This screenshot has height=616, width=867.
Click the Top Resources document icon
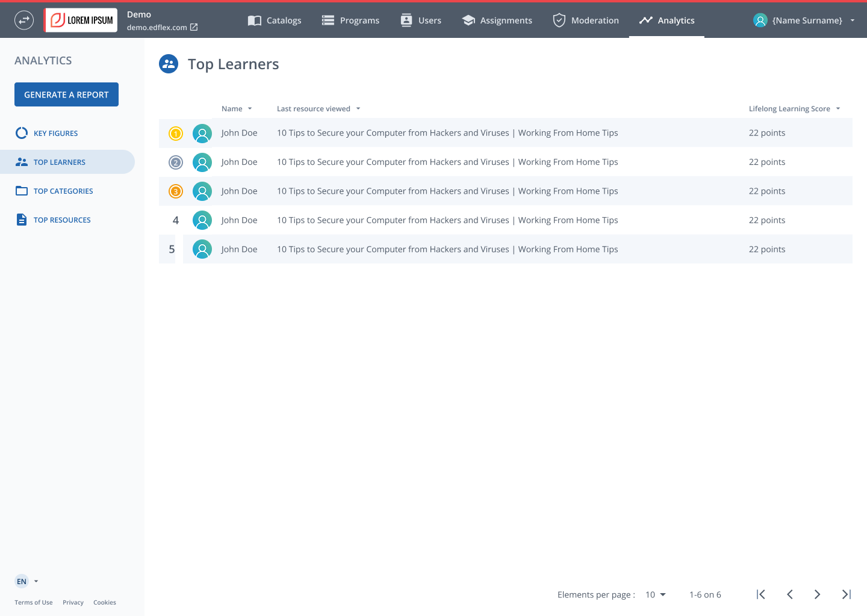point(22,220)
